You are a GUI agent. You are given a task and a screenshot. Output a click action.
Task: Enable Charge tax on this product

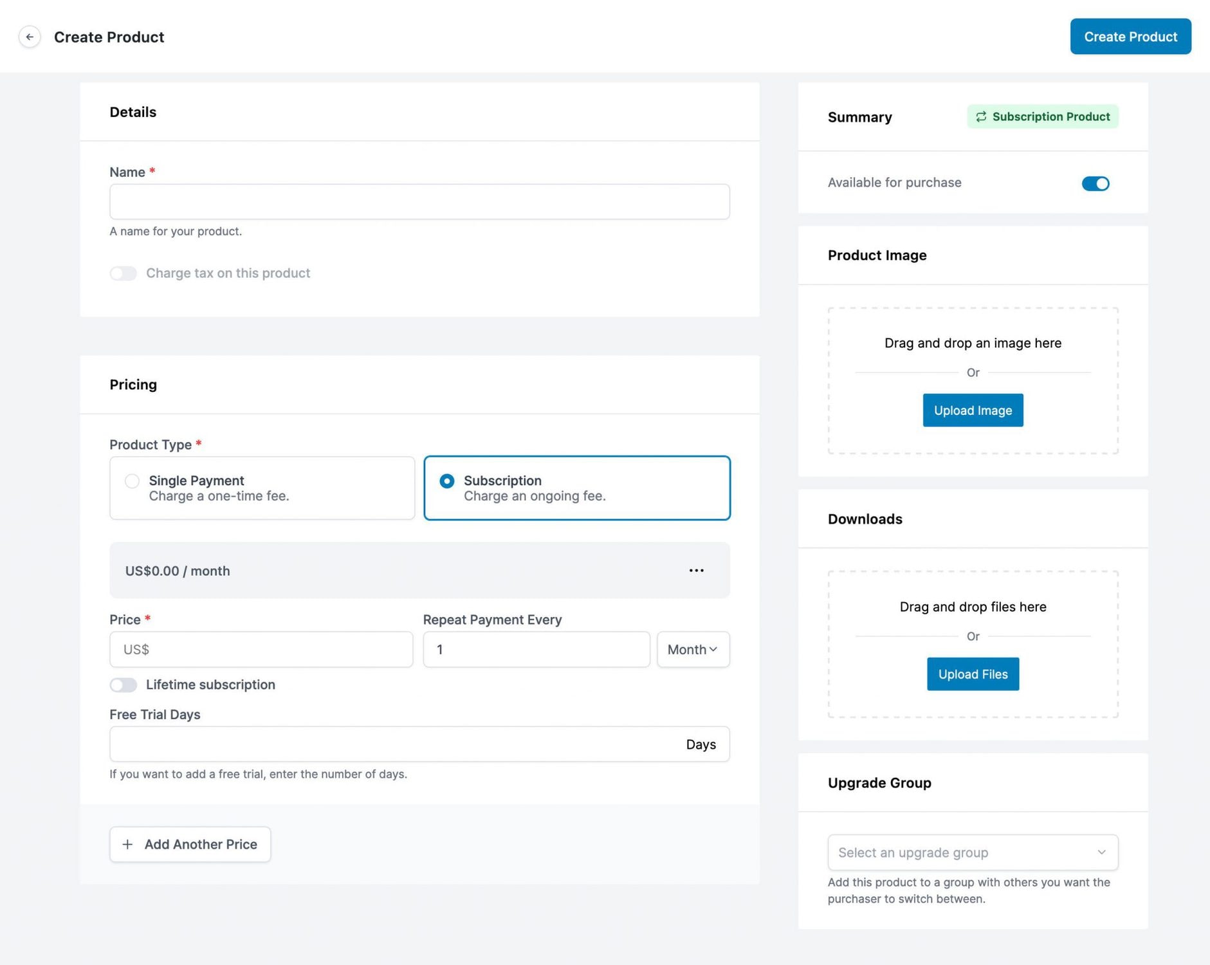coord(123,273)
